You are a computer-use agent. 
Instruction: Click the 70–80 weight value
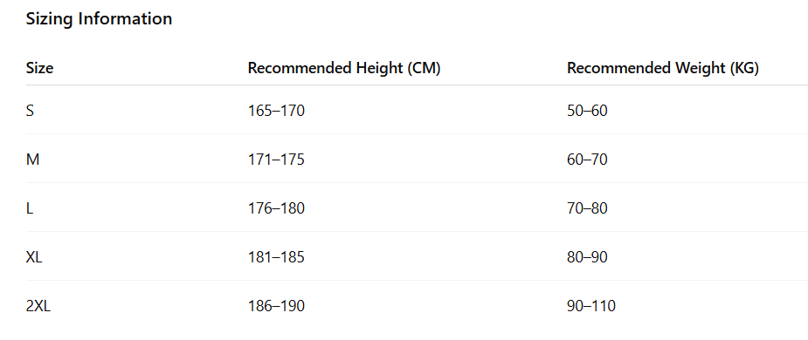pos(587,208)
